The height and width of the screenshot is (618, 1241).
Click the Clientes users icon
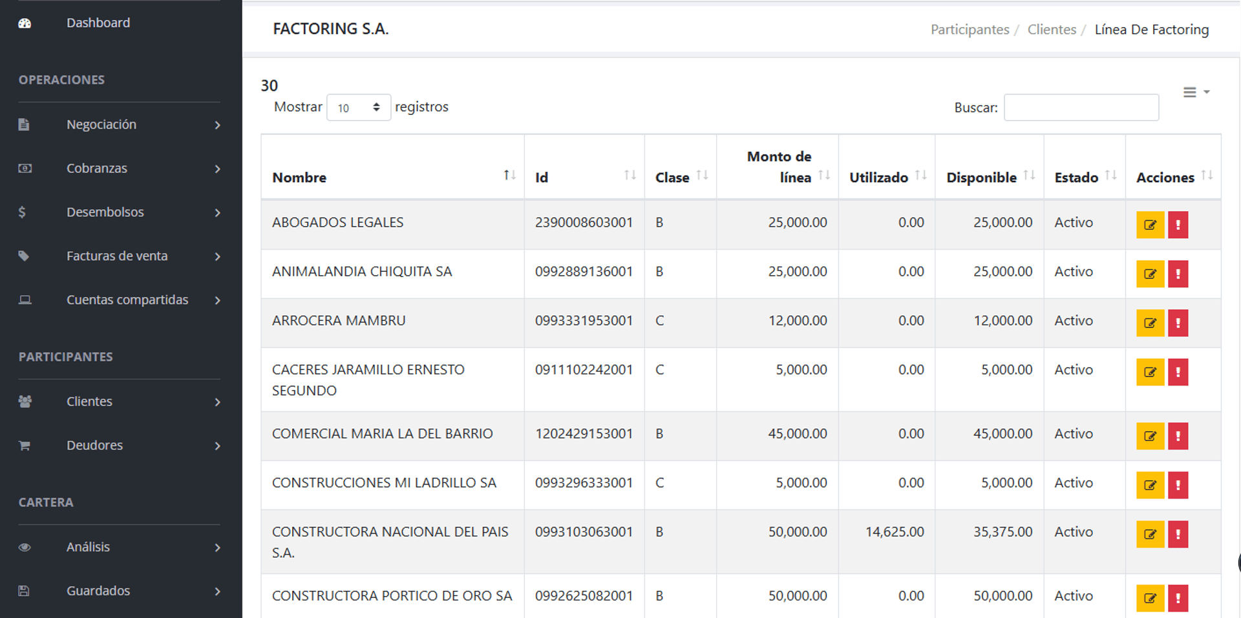(x=25, y=401)
